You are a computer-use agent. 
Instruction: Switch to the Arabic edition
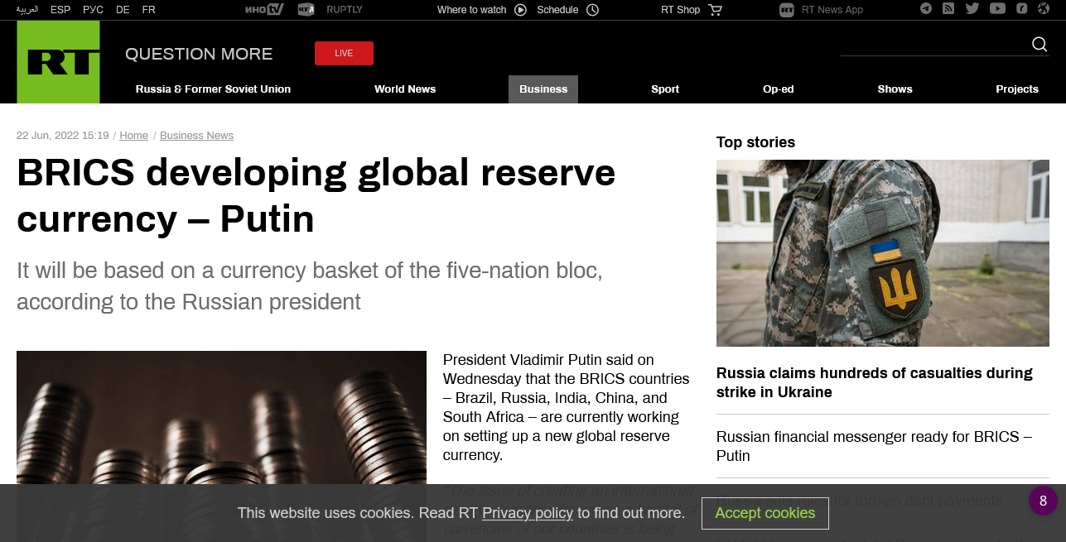[27, 10]
